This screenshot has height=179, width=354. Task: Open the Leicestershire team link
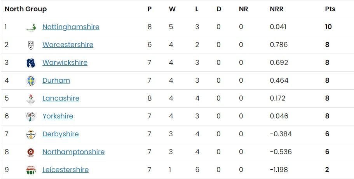(65, 170)
